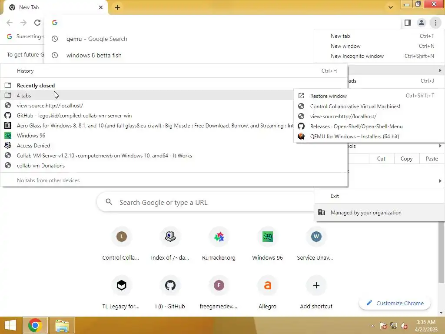445x334 pixels.
Task: Open view-source:http://localhost/ in 4 tabs submenu
Action: pyautogui.click(x=369, y=117)
